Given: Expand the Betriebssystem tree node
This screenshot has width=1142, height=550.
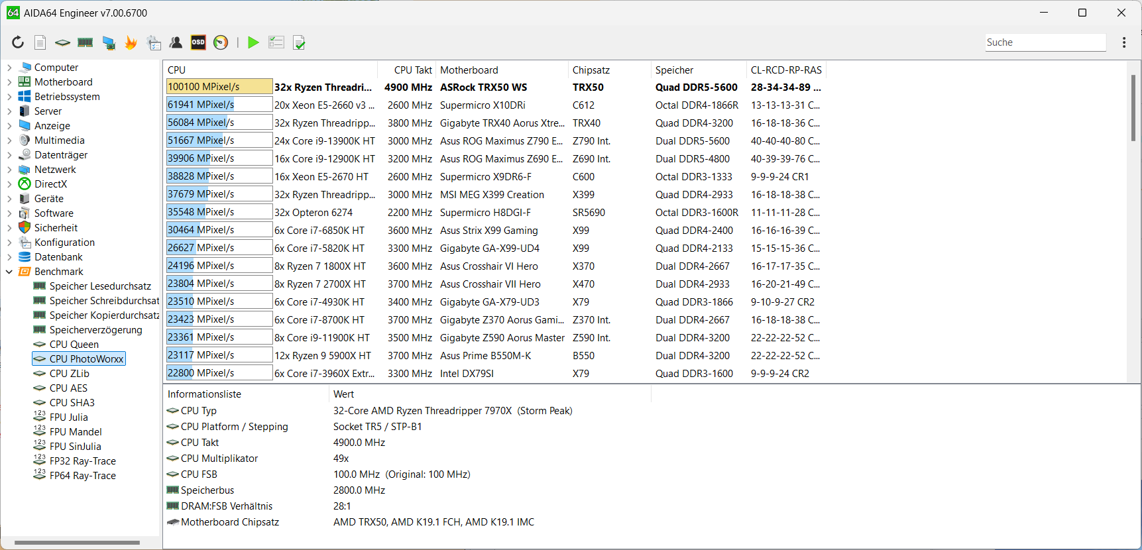Looking at the screenshot, I should [x=9, y=97].
